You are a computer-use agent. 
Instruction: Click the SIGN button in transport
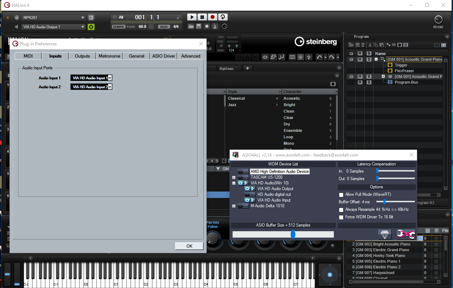click(164, 27)
